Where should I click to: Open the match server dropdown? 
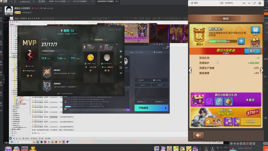click(142, 102)
